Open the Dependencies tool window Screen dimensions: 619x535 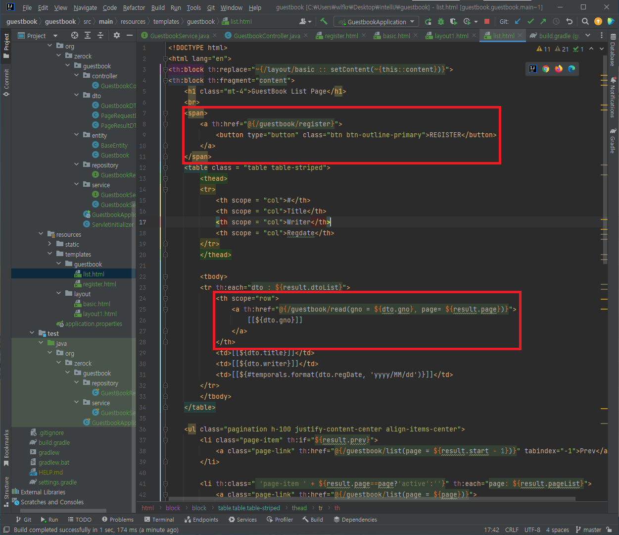[355, 520]
